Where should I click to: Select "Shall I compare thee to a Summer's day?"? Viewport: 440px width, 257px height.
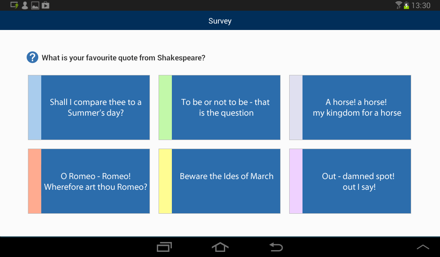click(95, 108)
